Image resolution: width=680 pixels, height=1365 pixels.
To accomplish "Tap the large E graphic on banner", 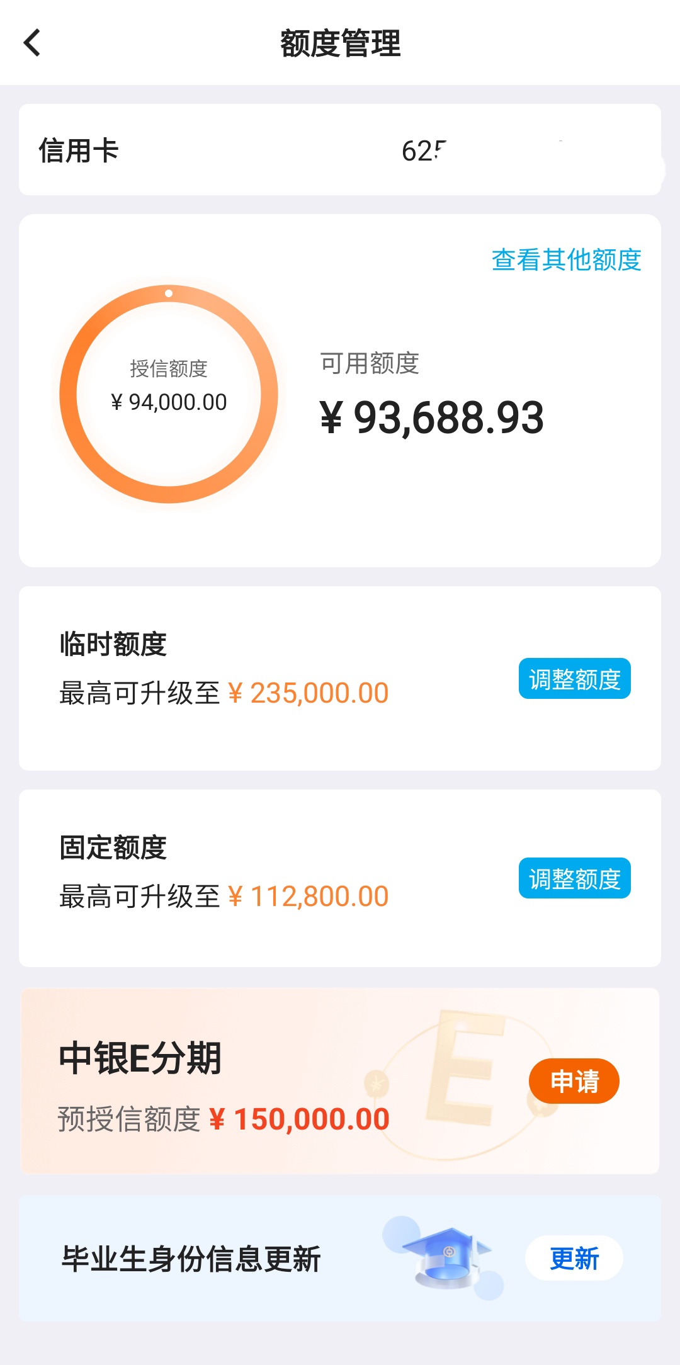I will (466, 1068).
